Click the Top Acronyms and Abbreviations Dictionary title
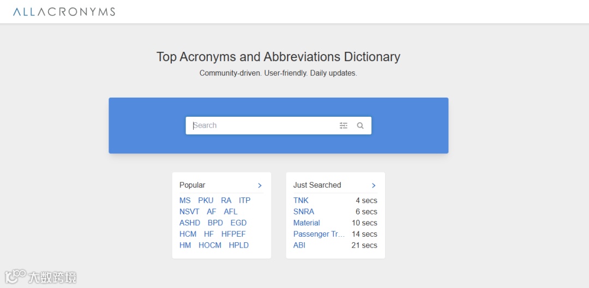 pyautogui.click(x=278, y=57)
